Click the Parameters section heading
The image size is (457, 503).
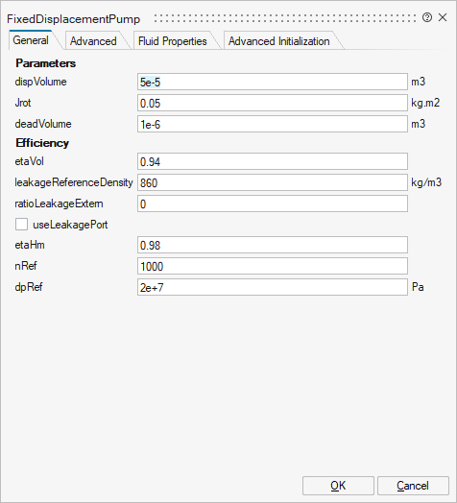pos(45,63)
